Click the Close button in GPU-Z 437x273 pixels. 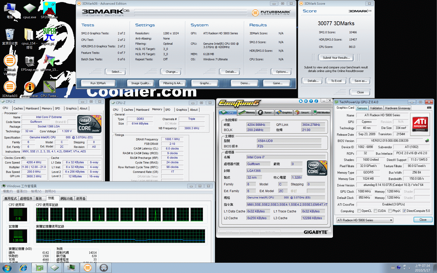pyautogui.click(x=423, y=220)
